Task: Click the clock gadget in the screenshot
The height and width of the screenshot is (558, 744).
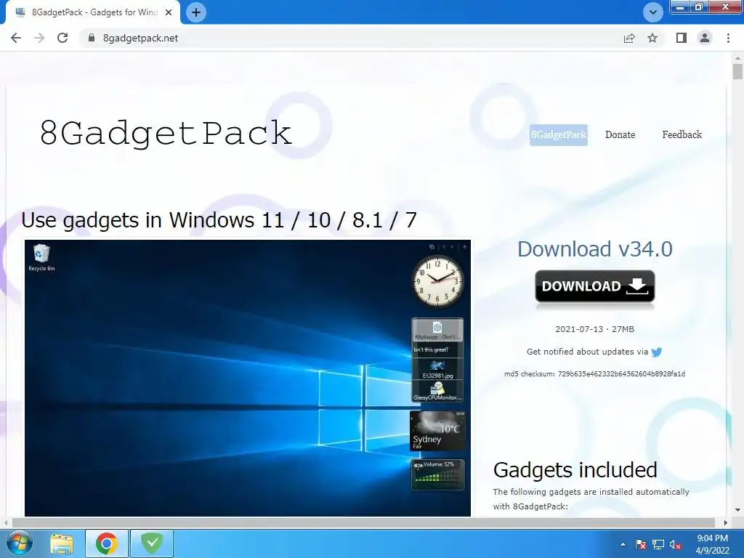Action: [x=437, y=281]
